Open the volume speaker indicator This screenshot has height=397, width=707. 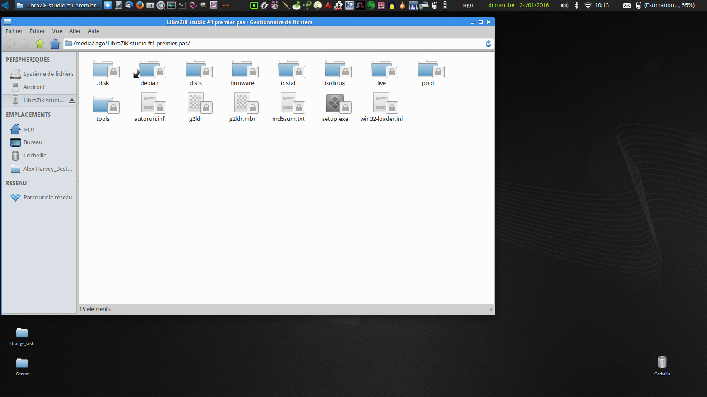click(x=564, y=5)
